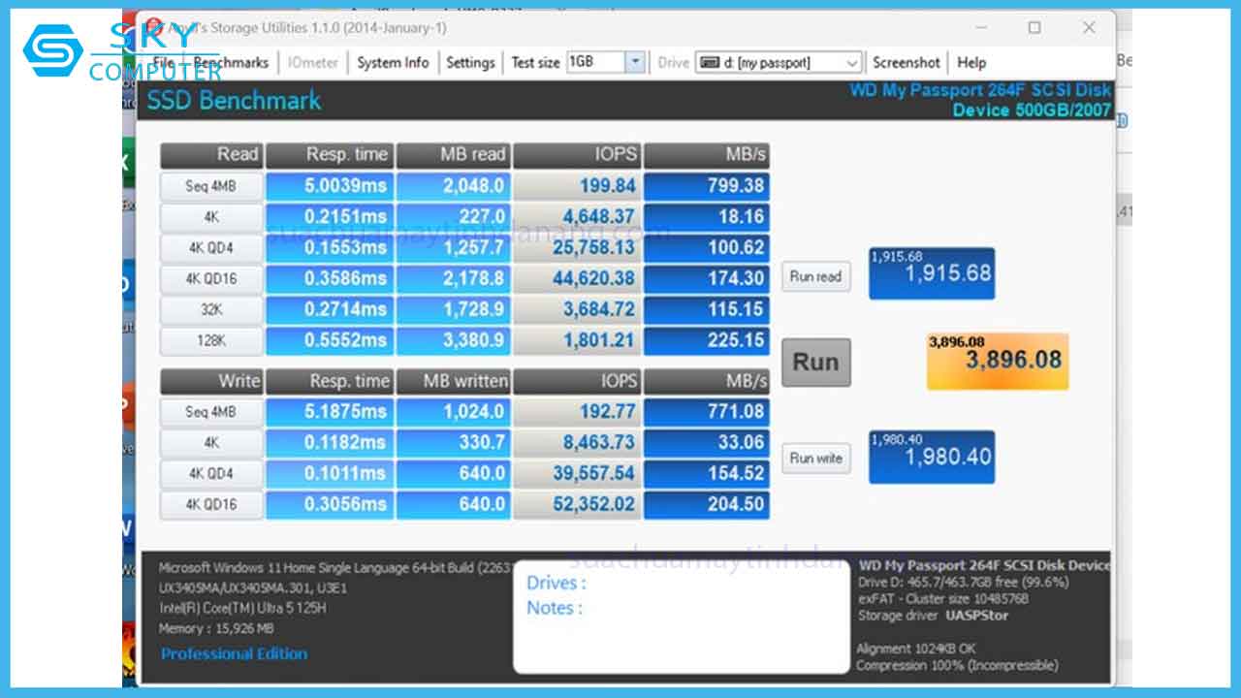Select the 18.16 MB/s cell

tap(706, 216)
